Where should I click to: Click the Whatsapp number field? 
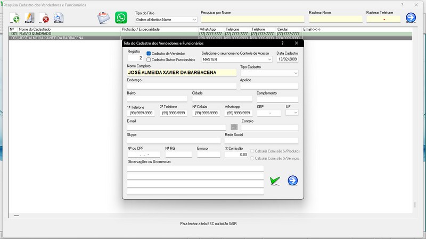pyautogui.click(x=239, y=113)
